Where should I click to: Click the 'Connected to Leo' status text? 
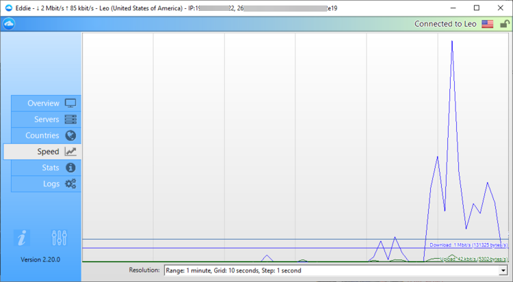tap(446, 24)
